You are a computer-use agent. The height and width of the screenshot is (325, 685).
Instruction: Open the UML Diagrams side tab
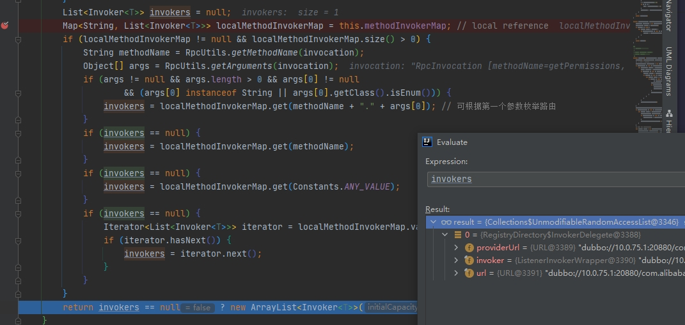point(668,71)
